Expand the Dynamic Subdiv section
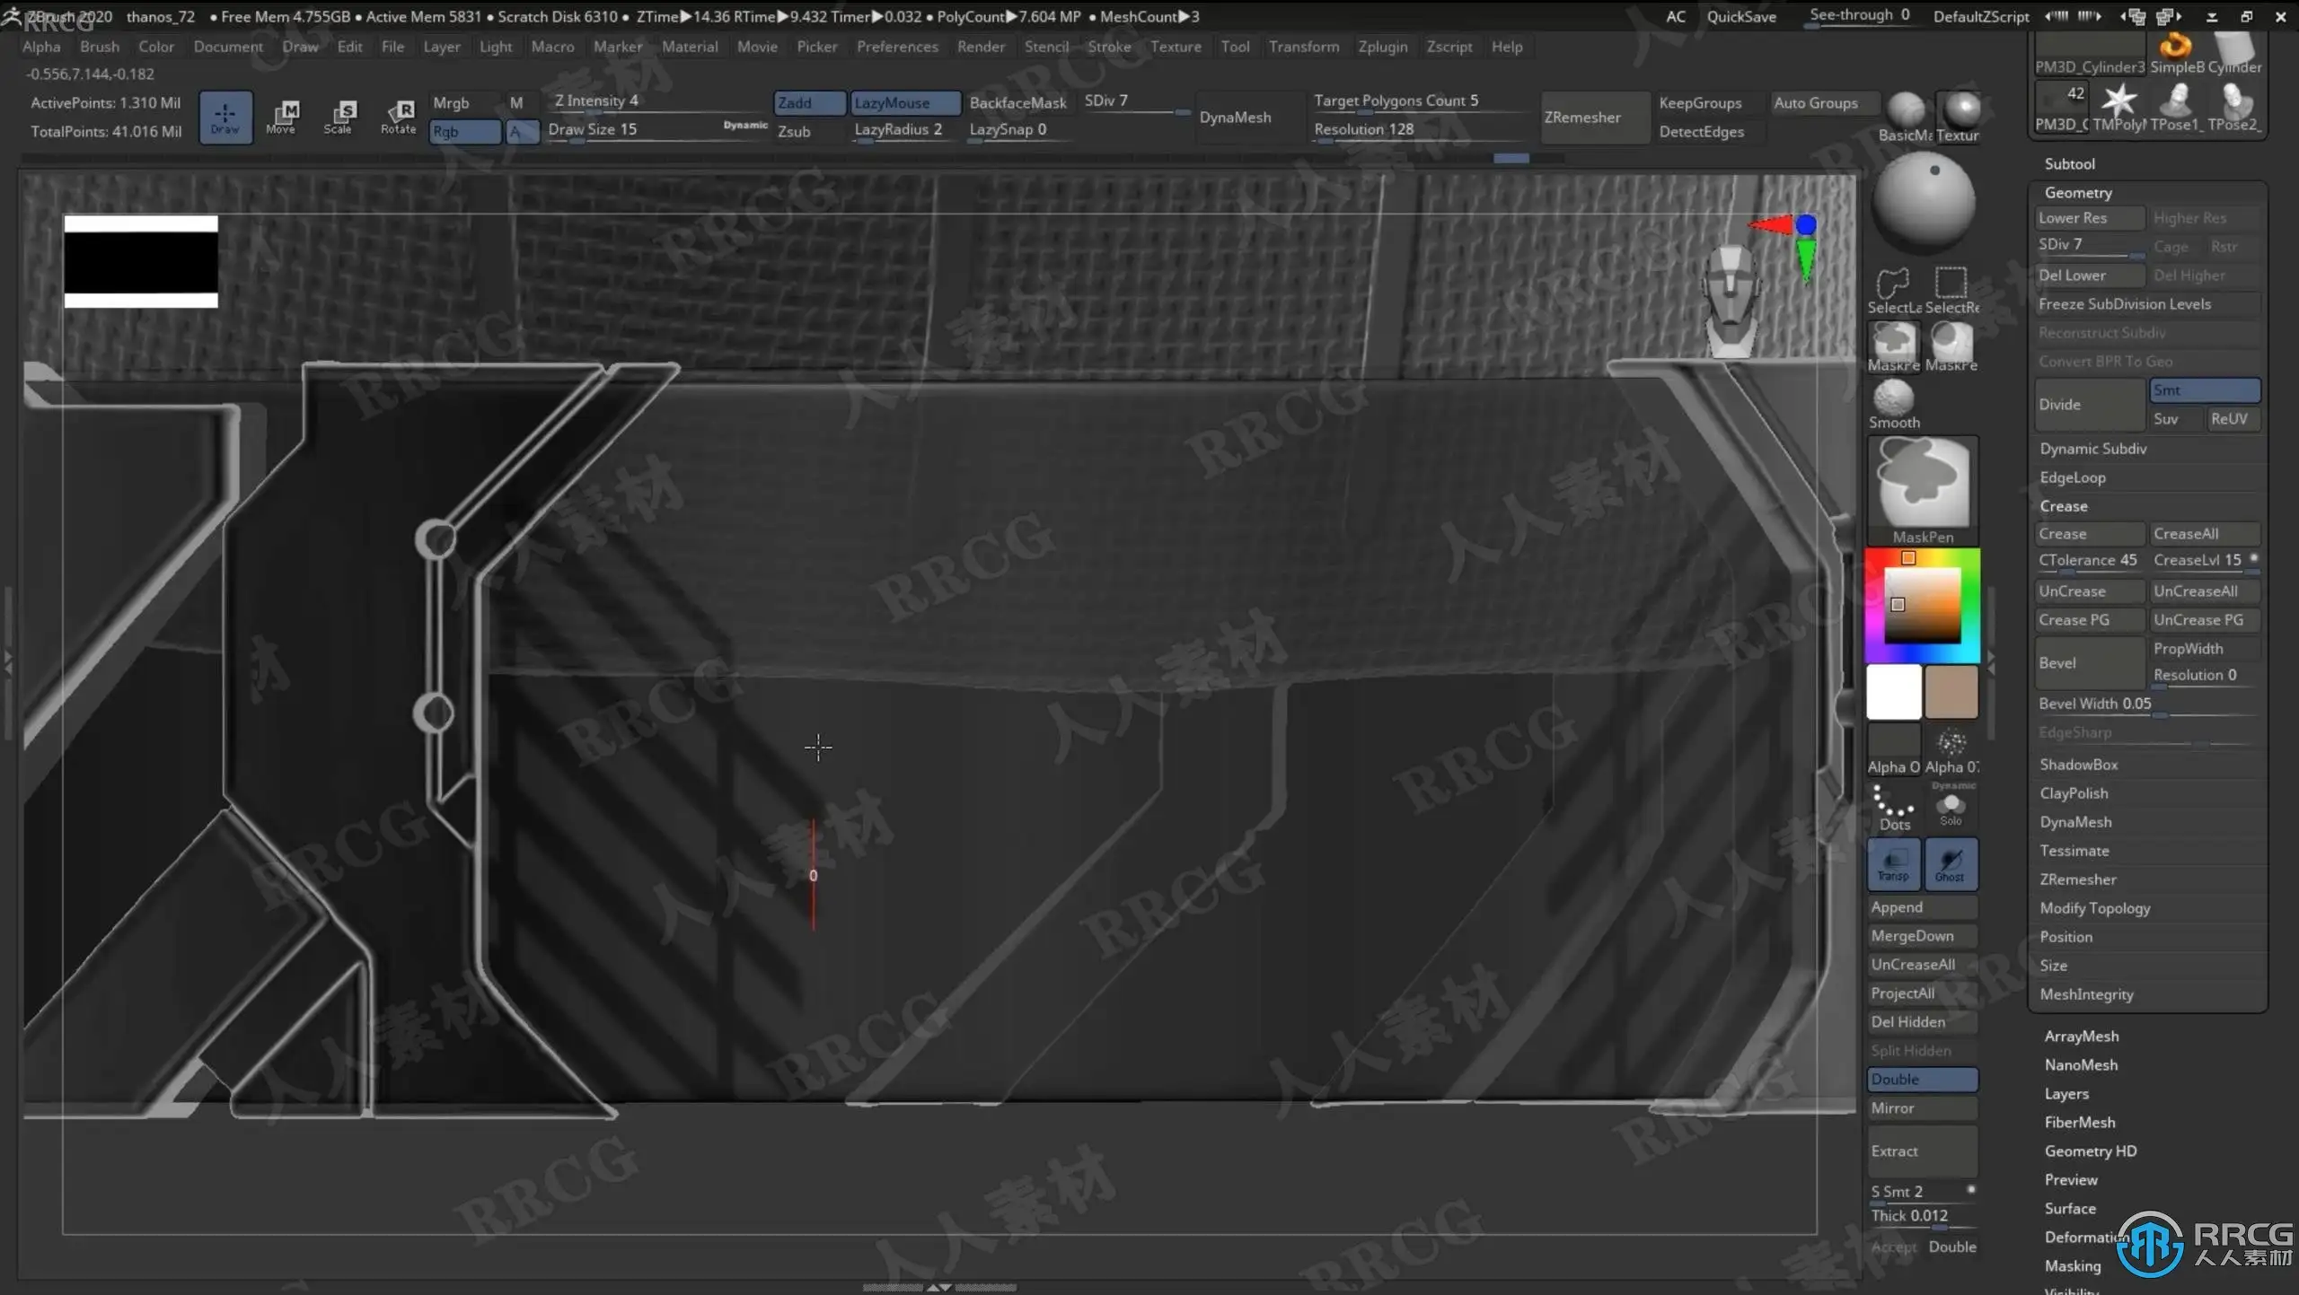 [2092, 449]
